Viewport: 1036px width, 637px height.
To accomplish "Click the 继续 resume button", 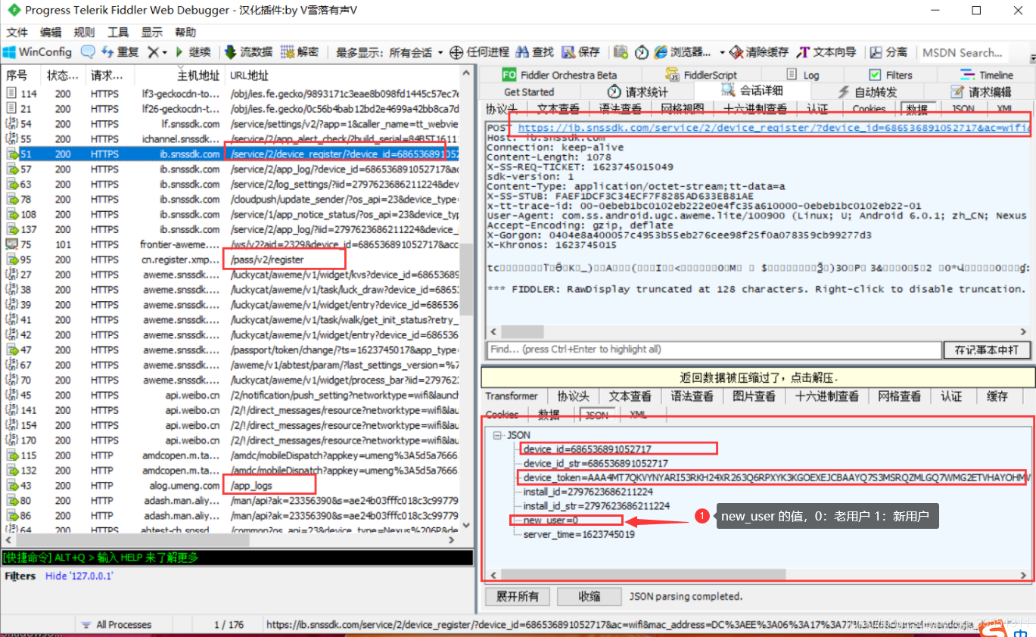I will click(193, 52).
